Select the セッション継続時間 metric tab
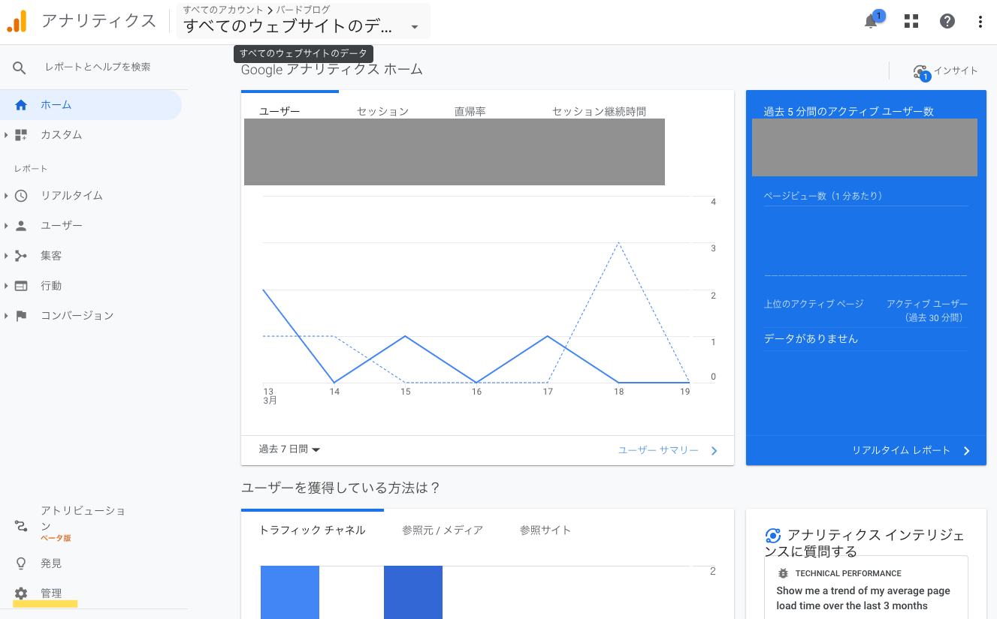 tap(599, 112)
